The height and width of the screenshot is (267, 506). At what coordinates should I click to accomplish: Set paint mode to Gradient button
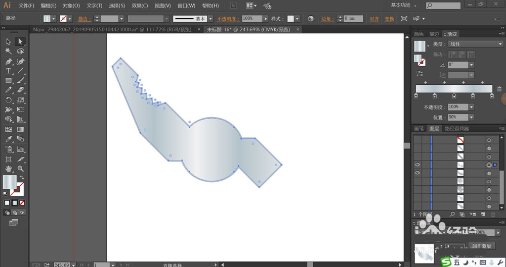pos(15,203)
